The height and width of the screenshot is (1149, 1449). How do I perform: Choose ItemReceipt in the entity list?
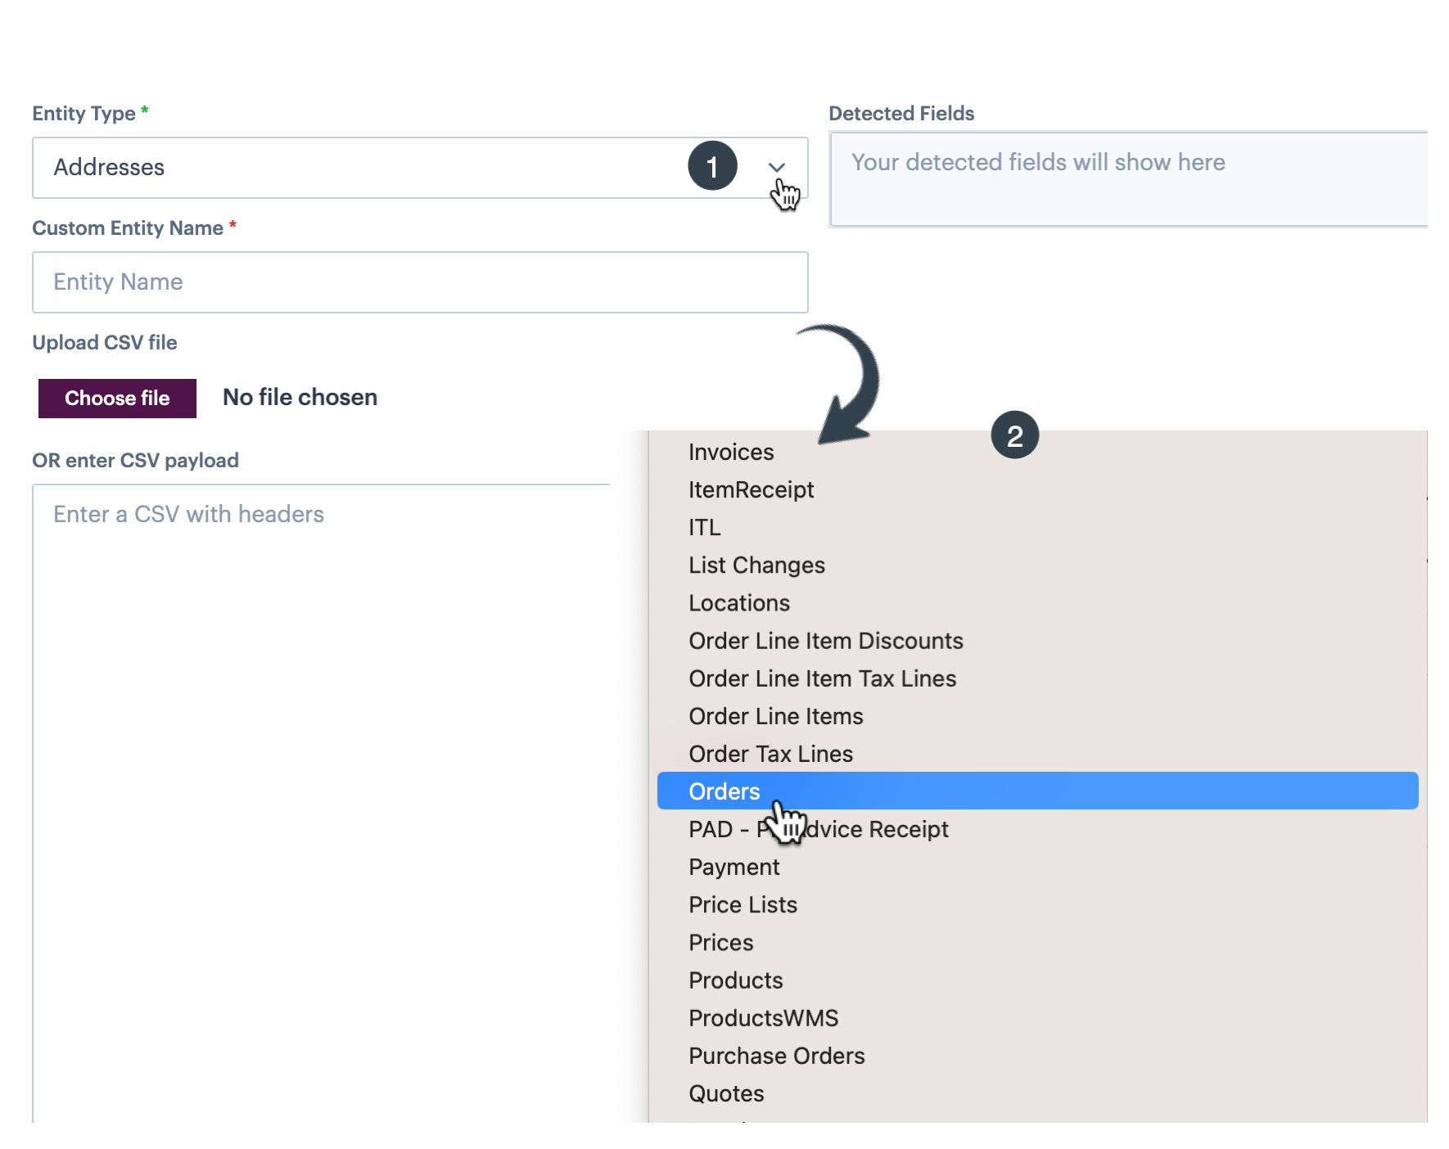[x=751, y=489]
